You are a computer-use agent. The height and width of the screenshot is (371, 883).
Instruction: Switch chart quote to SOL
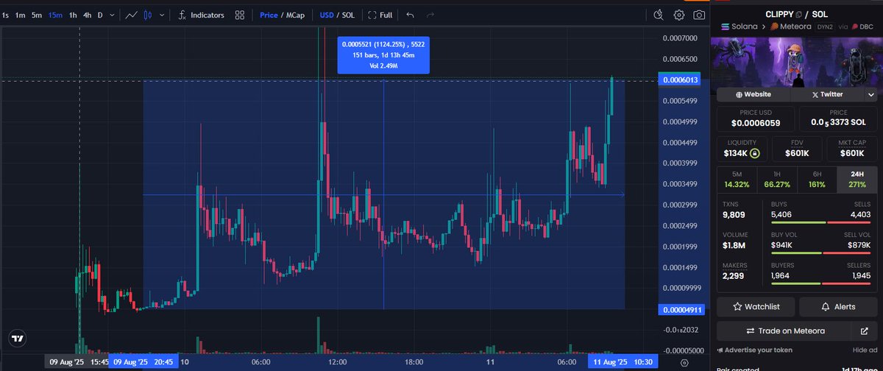click(349, 15)
